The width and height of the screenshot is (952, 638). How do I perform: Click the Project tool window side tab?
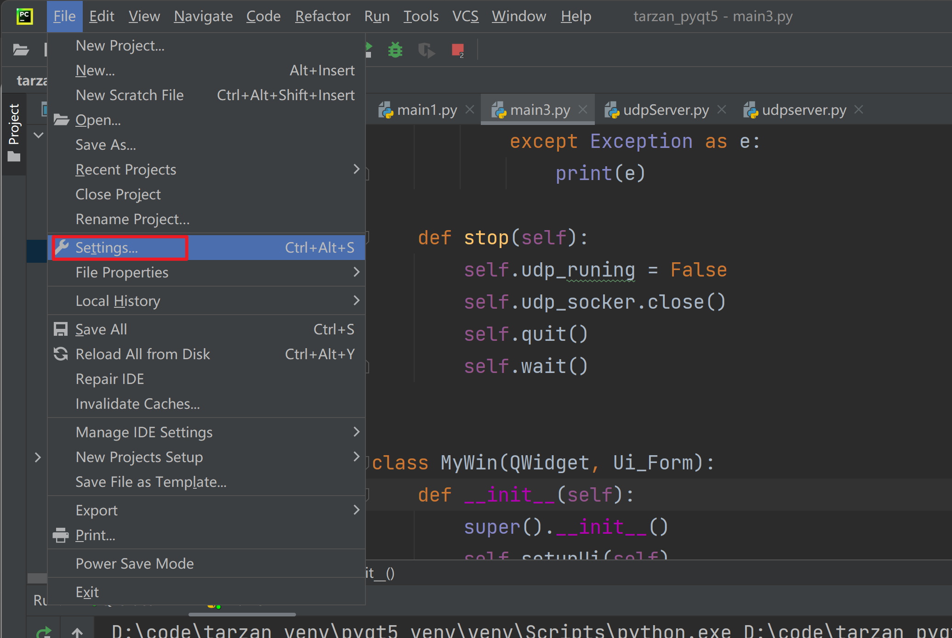[x=14, y=133]
